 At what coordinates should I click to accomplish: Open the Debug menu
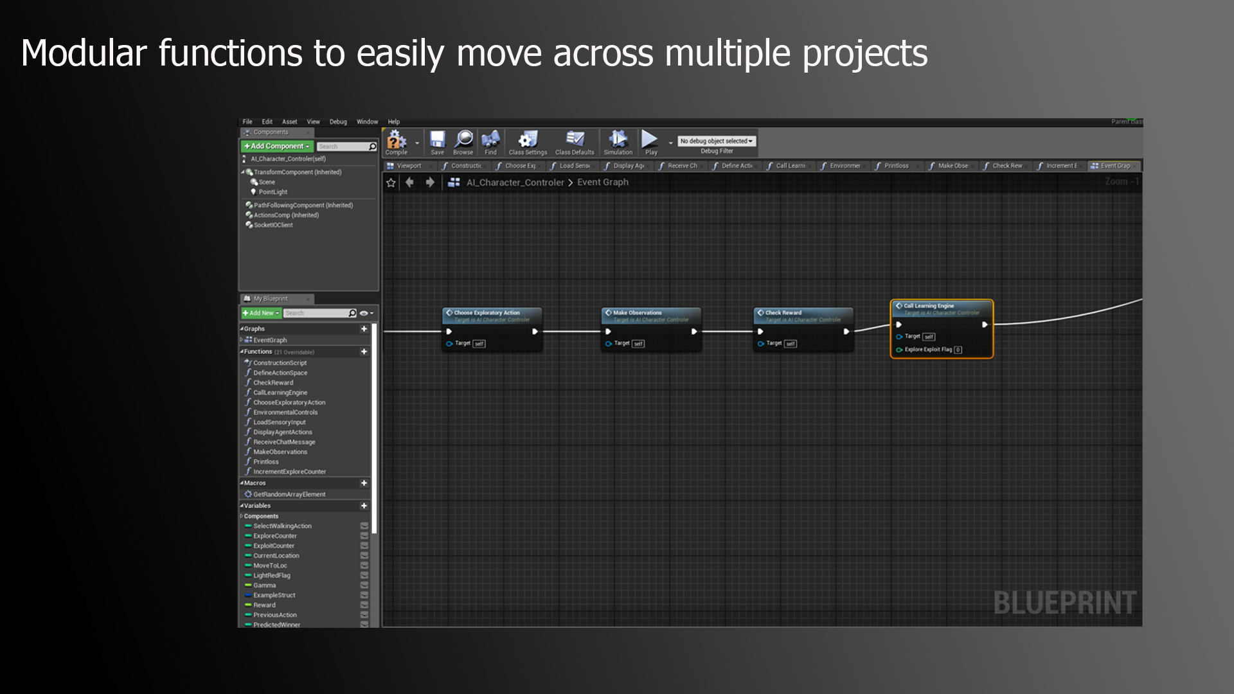[x=338, y=121]
